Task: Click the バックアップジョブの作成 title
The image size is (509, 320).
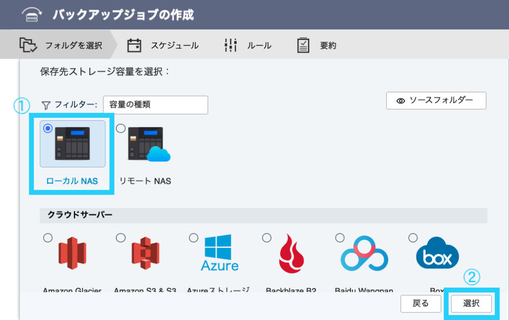Action: pos(123,15)
